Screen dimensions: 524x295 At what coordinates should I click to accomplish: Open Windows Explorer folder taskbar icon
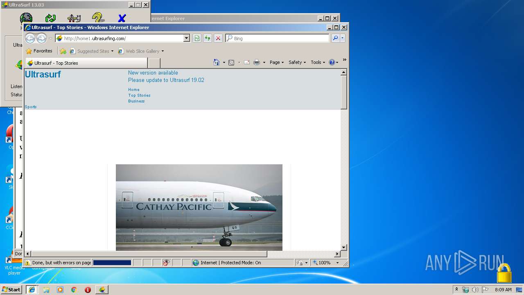pyautogui.click(x=46, y=290)
